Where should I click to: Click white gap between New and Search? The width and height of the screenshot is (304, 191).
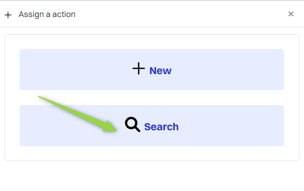pyautogui.click(x=175, y=97)
